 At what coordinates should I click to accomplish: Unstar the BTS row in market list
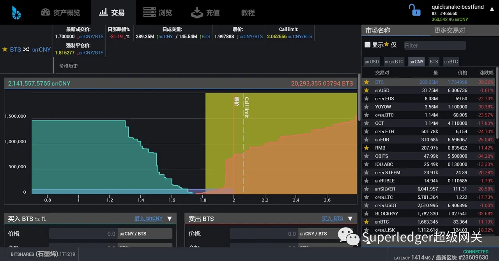[x=366, y=82]
